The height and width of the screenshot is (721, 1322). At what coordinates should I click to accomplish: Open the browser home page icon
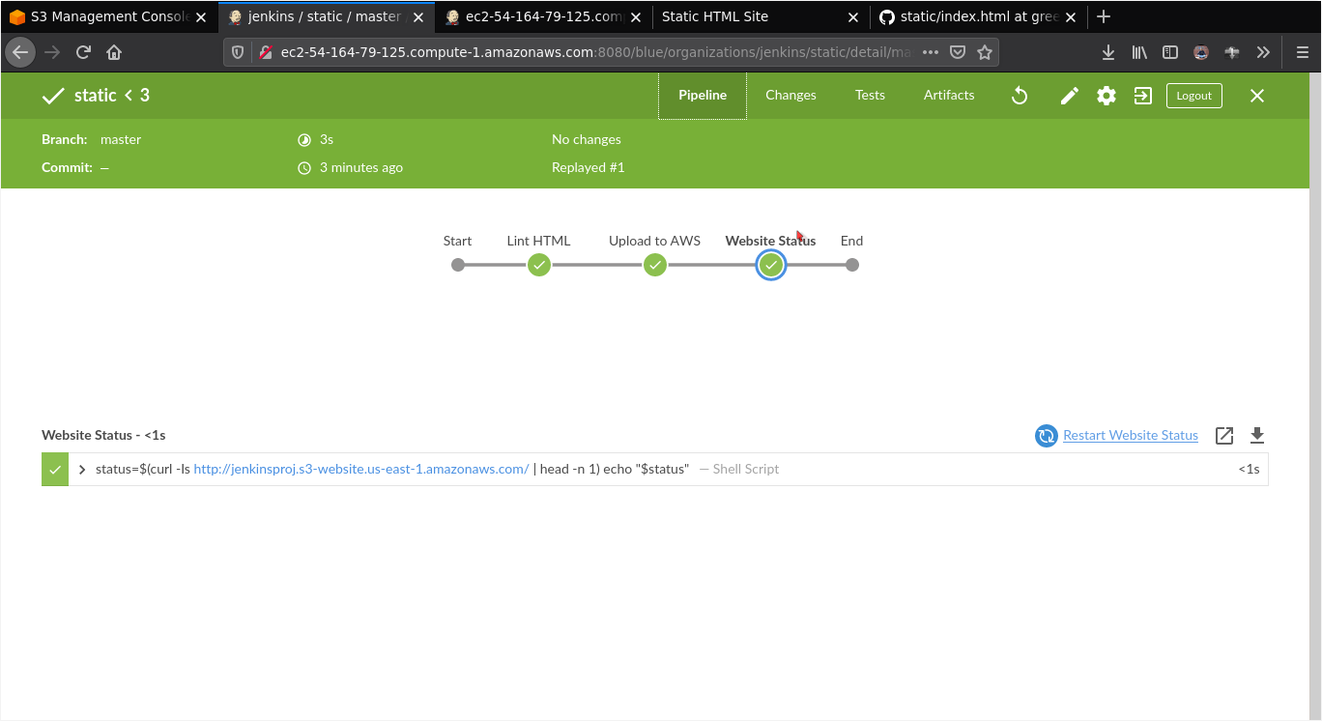(114, 52)
